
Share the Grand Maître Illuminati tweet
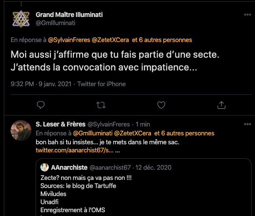[x=221, y=104]
